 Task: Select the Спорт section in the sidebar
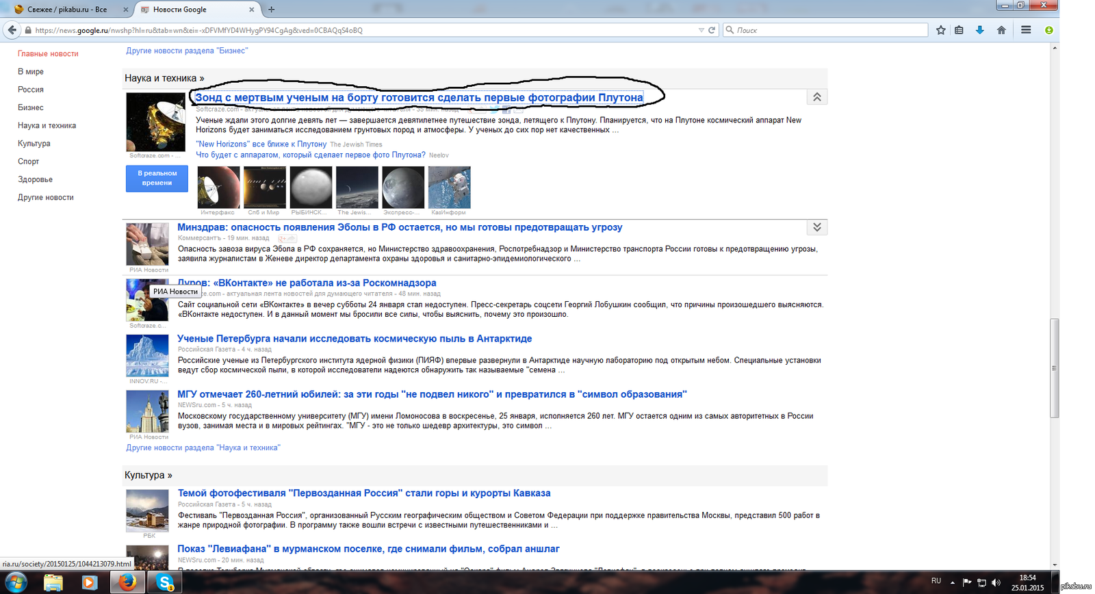click(x=29, y=162)
